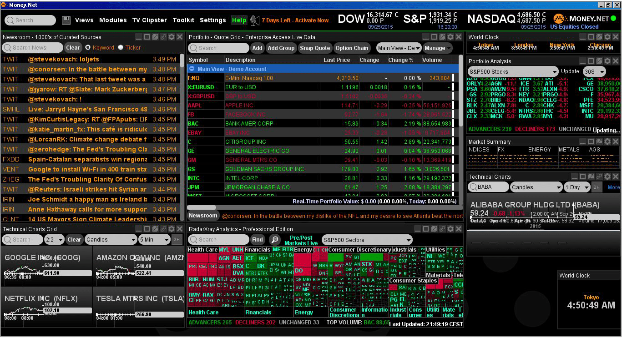Open the TV Clipster menu
Viewport: 622px width, 338px height.
[x=150, y=20]
